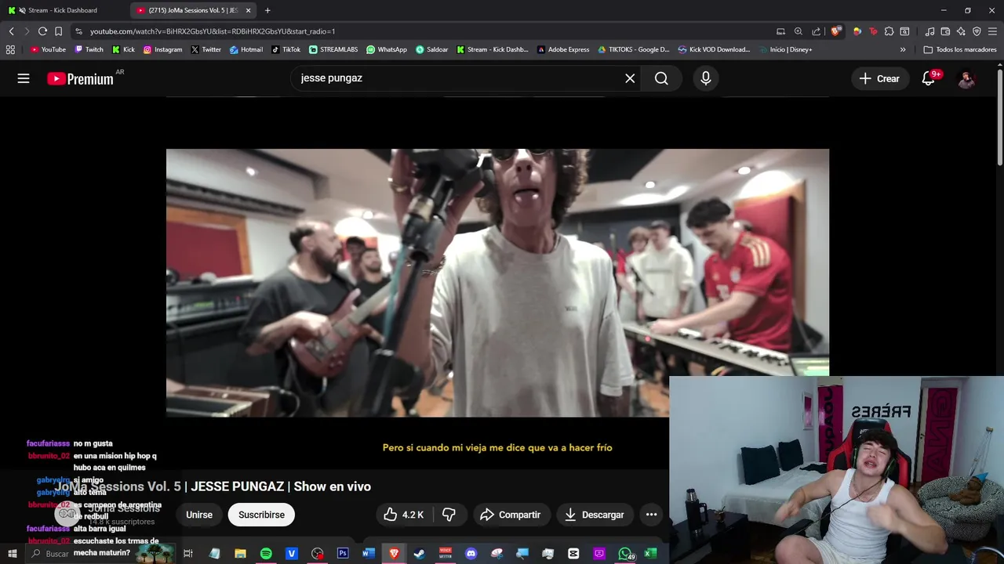Open the browser apps grid icon
Image resolution: width=1004 pixels, height=564 pixels.
10,49
